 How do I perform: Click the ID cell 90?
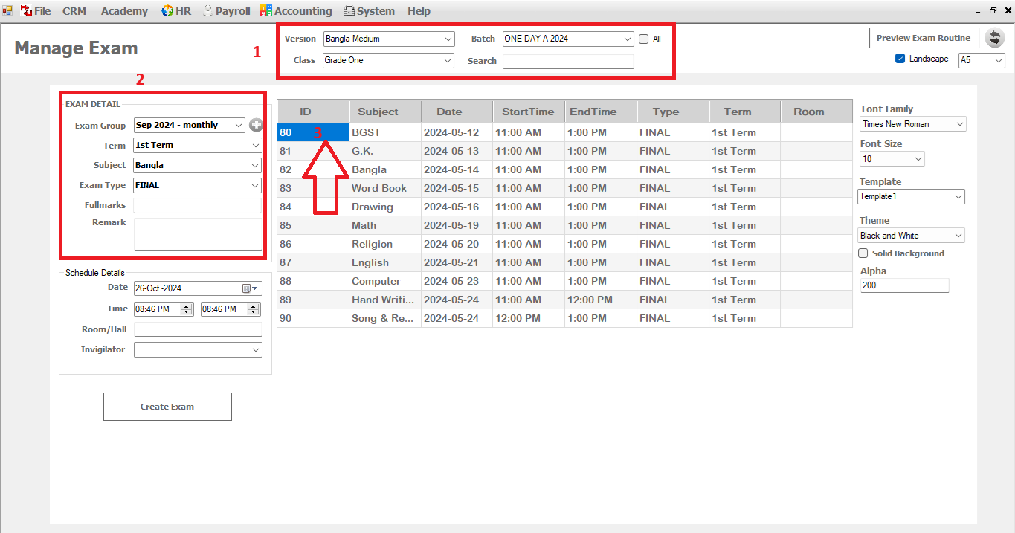313,318
